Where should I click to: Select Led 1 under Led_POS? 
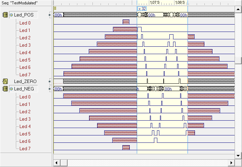coord(25,30)
